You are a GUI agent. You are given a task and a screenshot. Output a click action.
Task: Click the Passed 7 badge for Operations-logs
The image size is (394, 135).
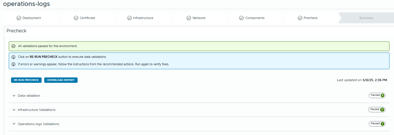point(377,124)
